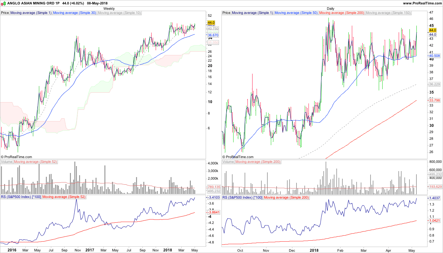This screenshot has height=253, width=443.
Task: Click Moving average (Simple 1) legend on Weekly chart
Action: [x=31, y=13]
